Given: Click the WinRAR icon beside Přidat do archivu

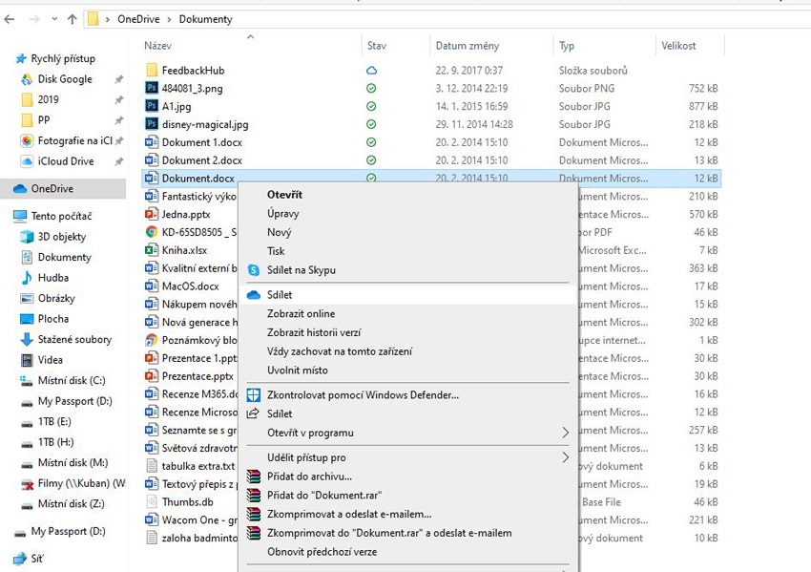Looking at the screenshot, I should [253, 477].
